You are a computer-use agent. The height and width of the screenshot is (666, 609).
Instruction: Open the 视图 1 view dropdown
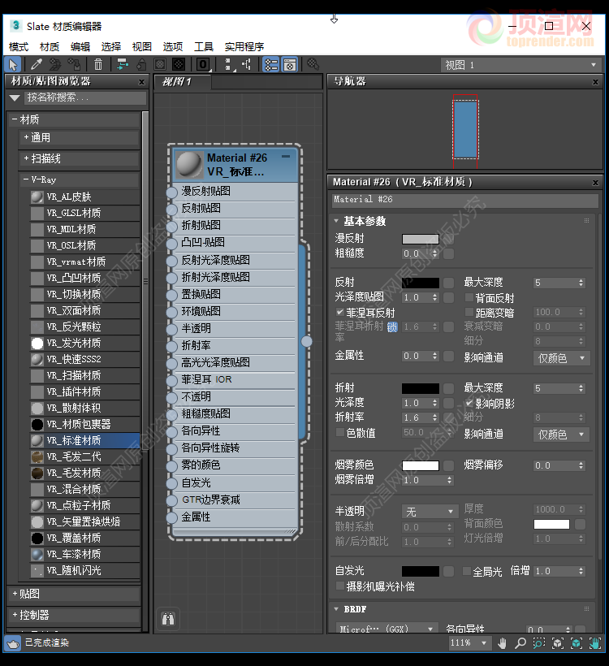520,65
